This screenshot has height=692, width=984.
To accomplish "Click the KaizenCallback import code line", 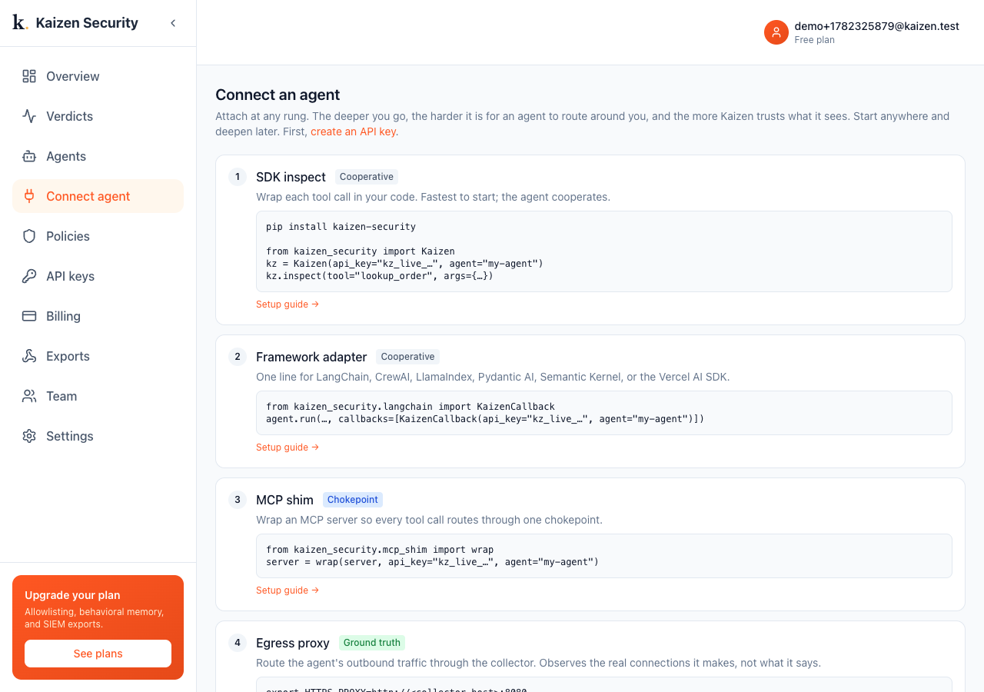I will 411,407.
